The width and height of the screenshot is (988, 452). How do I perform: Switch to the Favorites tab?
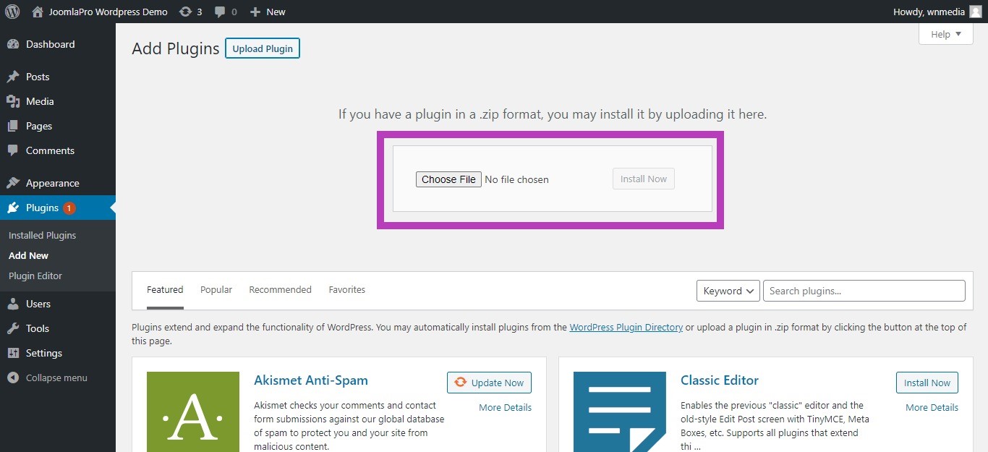(347, 289)
